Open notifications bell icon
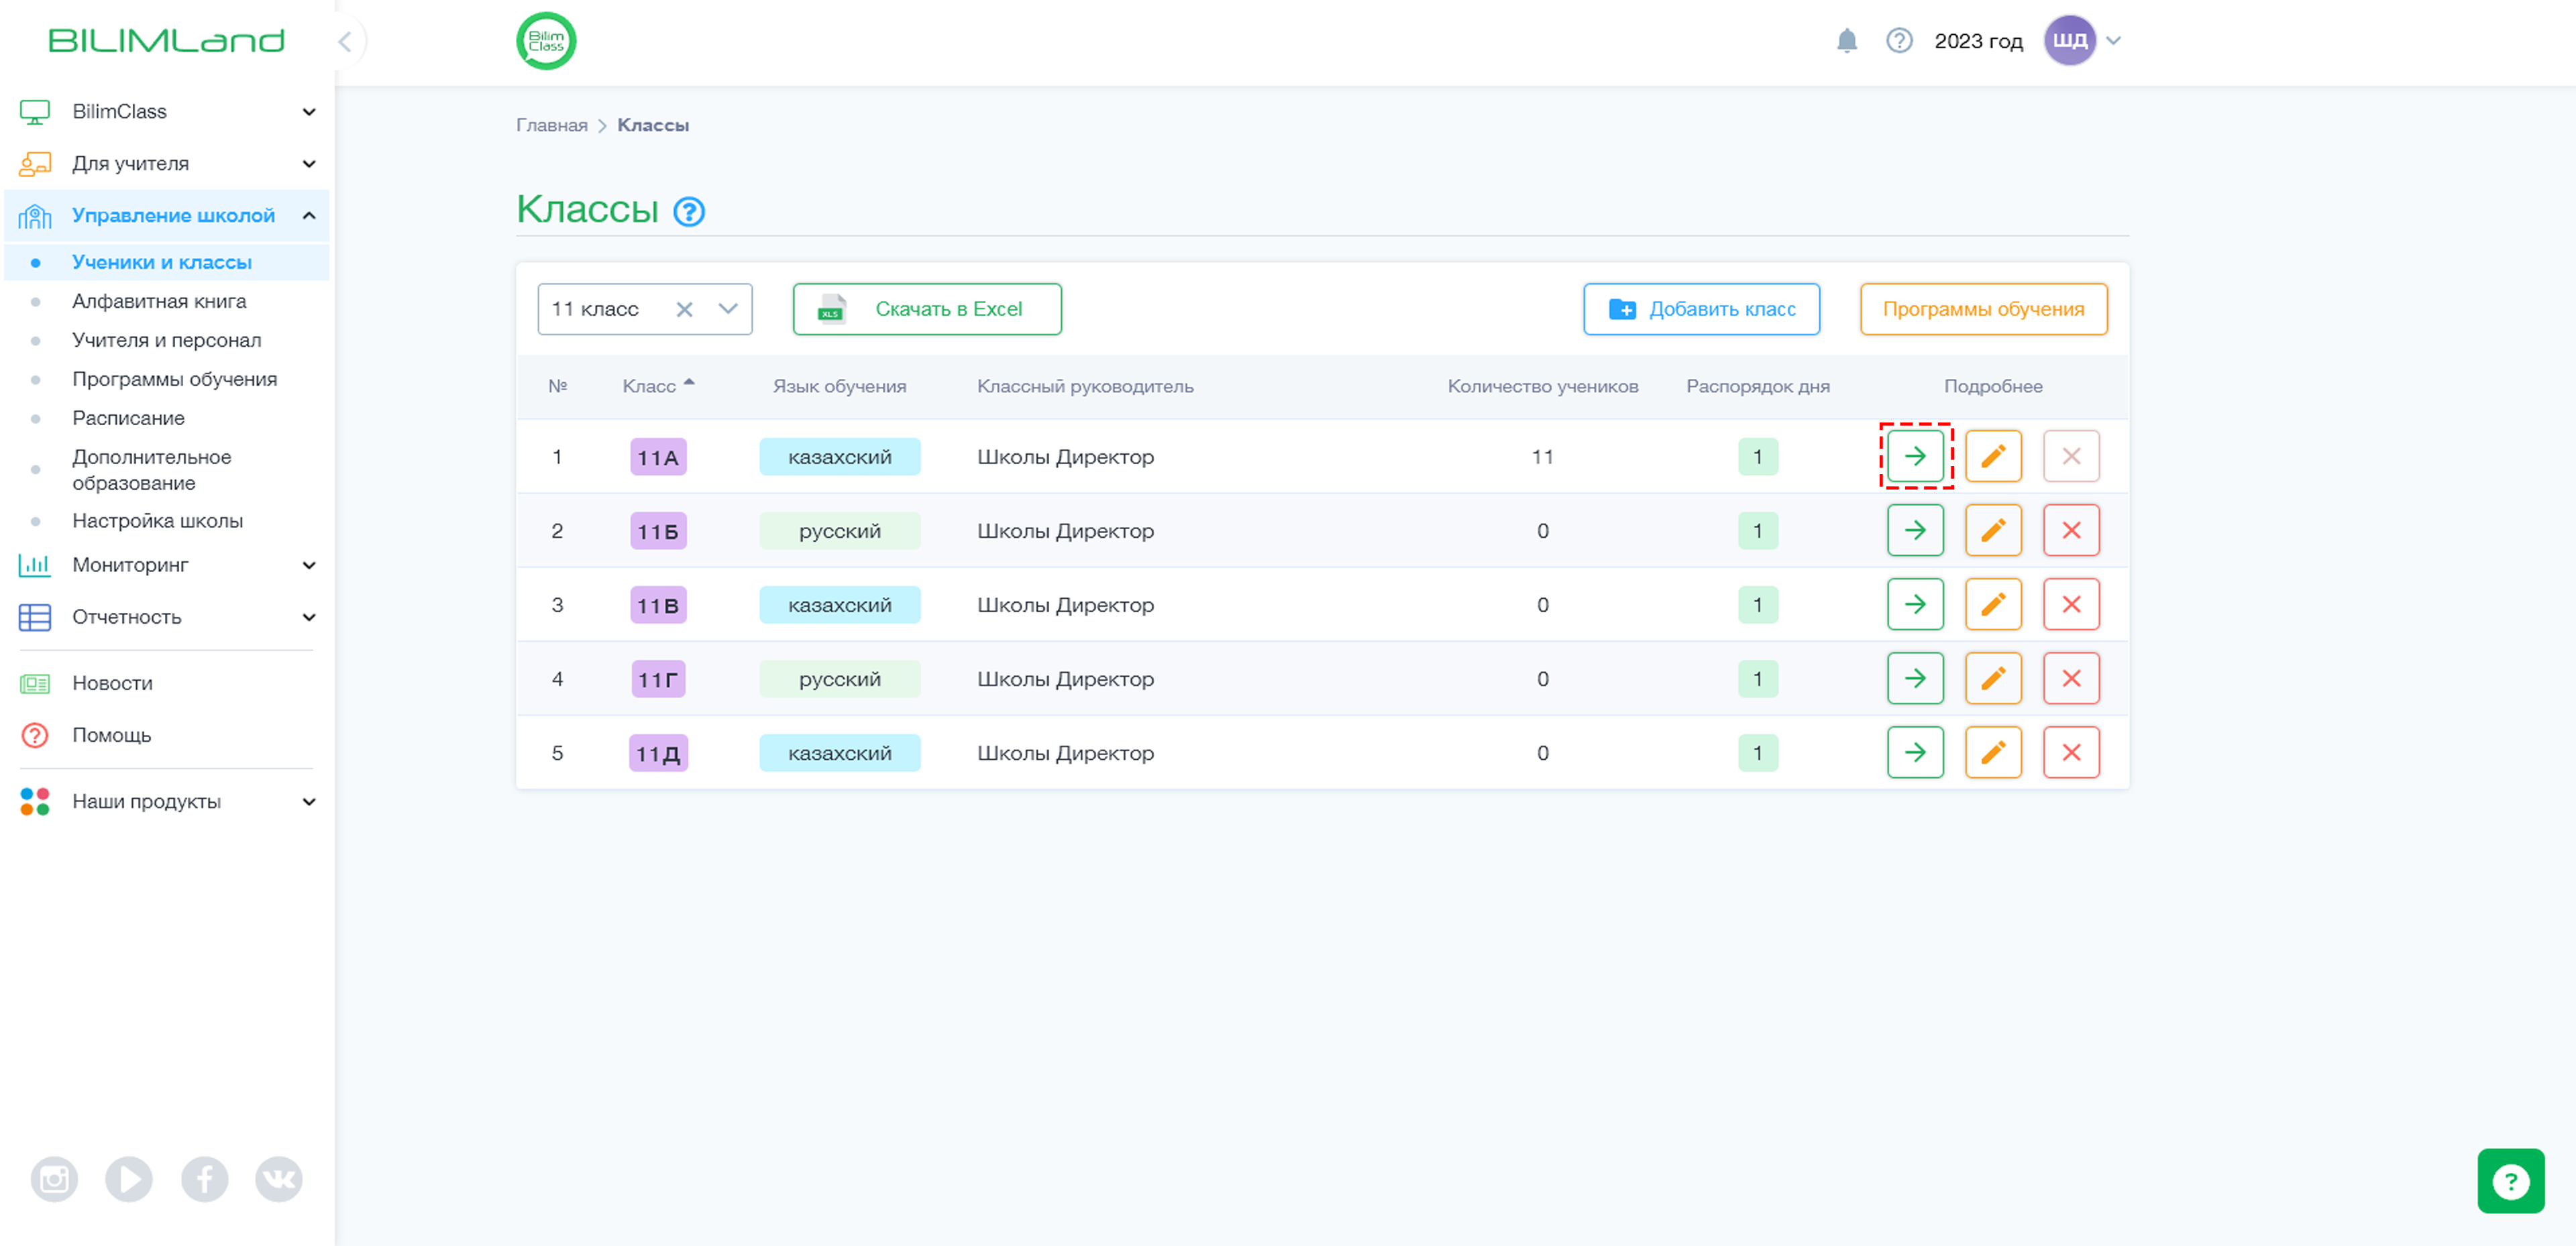The image size is (2576, 1246). [x=1846, y=41]
